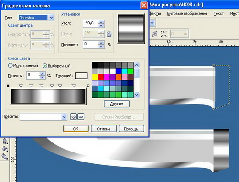Open the Битовые изображения menu
239x182 pixels.
(x=187, y=14)
